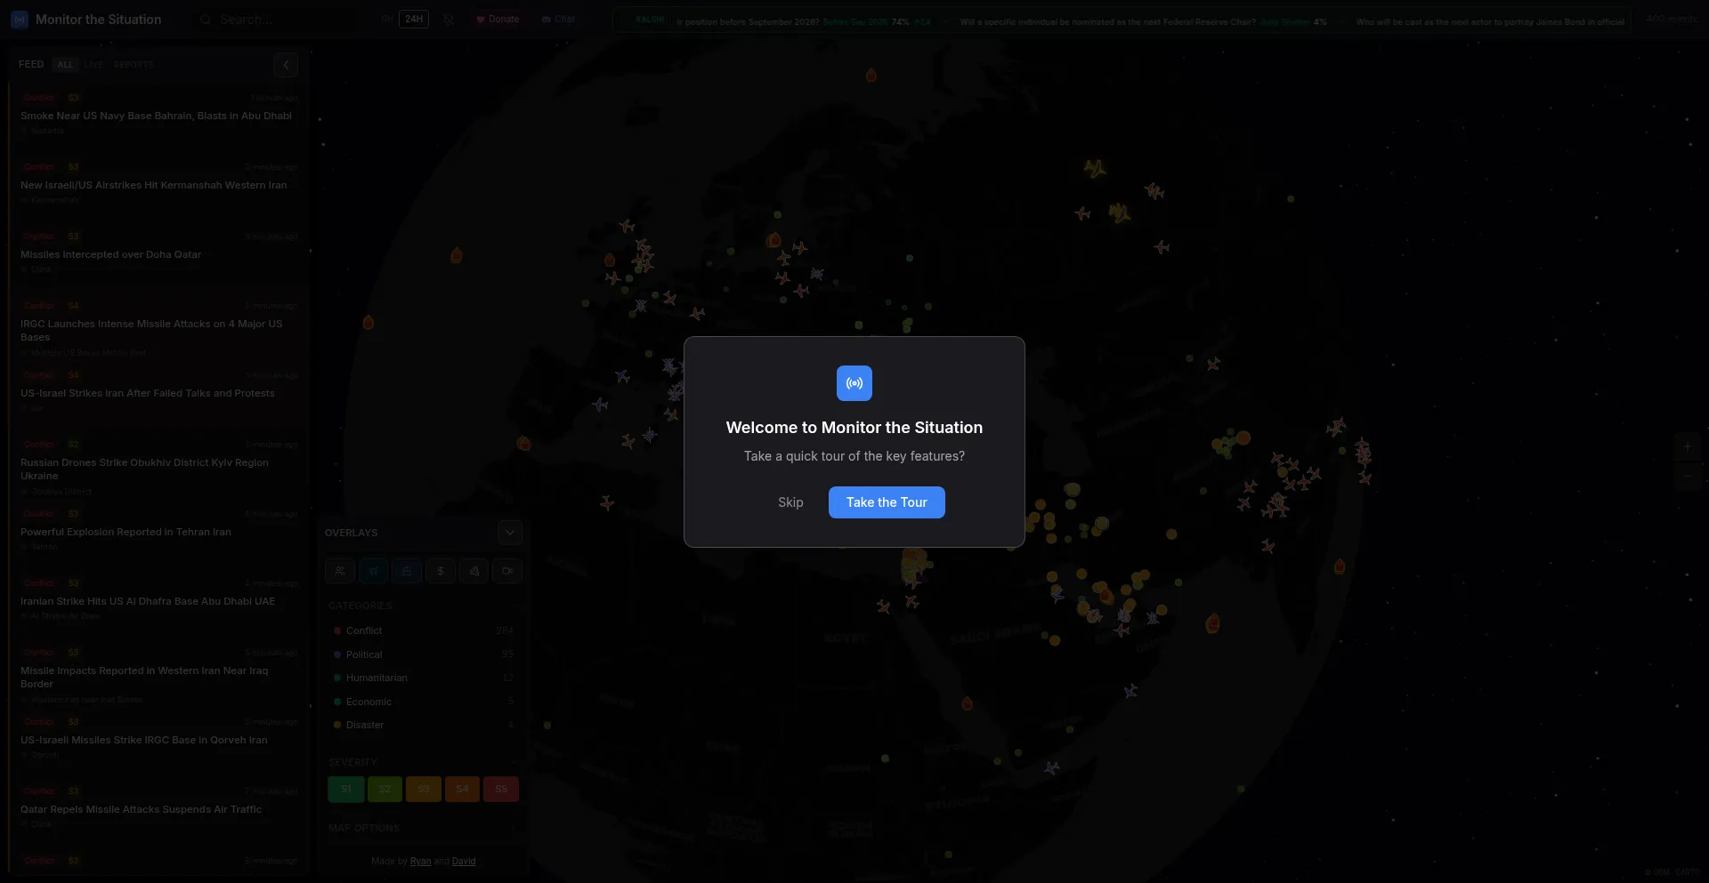The height and width of the screenshot is (883, 1709).
Task: Toggle the S5 severity filter
Action: 501,789
